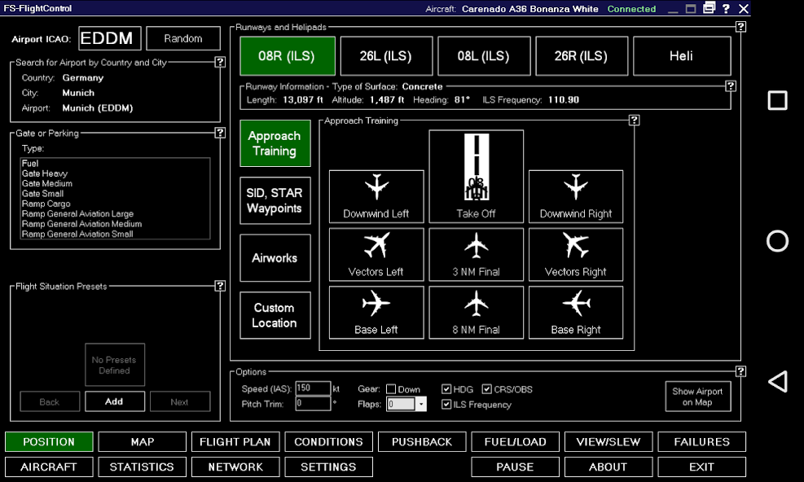804x482 pixels.
Task: Enable the Gear Down checkbox
Action: pyautogui.click(x=391, y=389)
